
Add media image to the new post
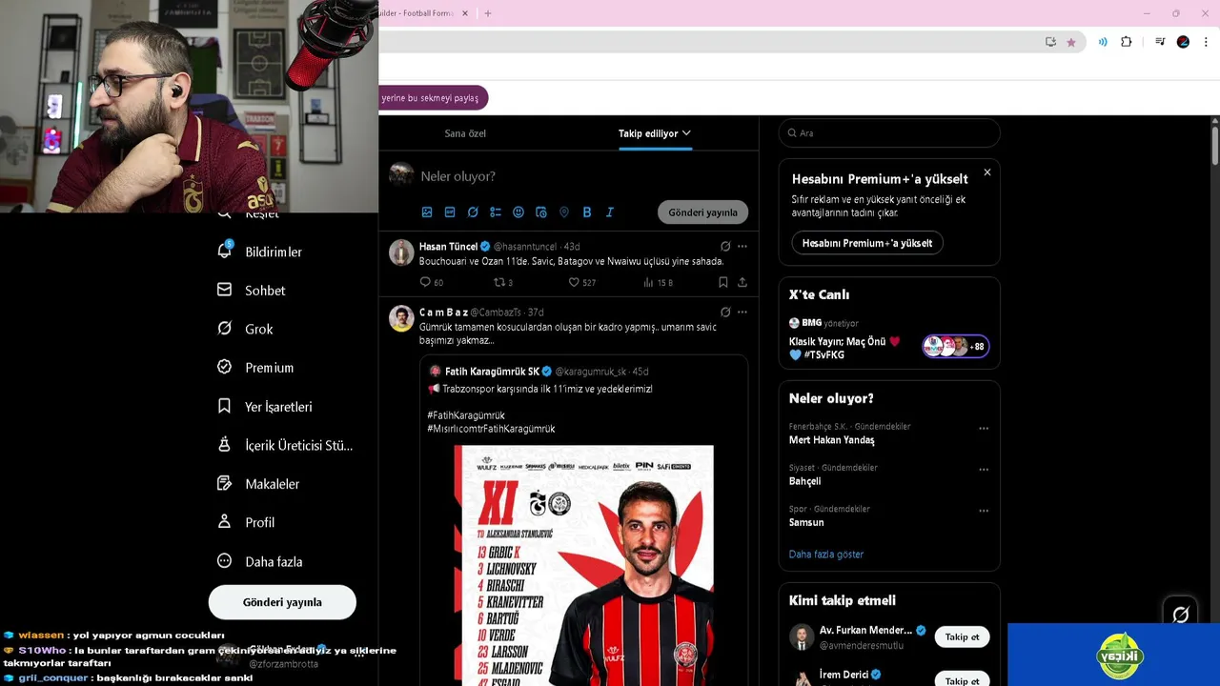(427, 212)
